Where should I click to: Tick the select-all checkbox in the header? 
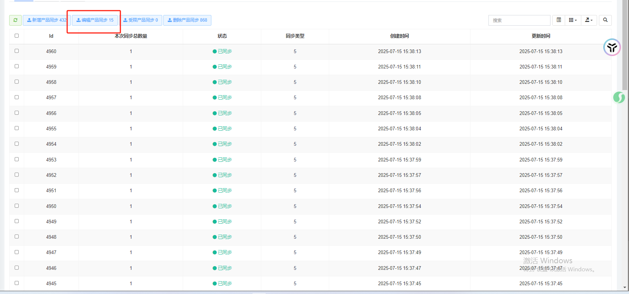point(17,36)
